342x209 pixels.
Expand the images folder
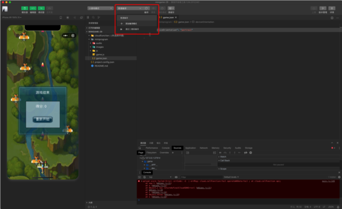[91, 47]
